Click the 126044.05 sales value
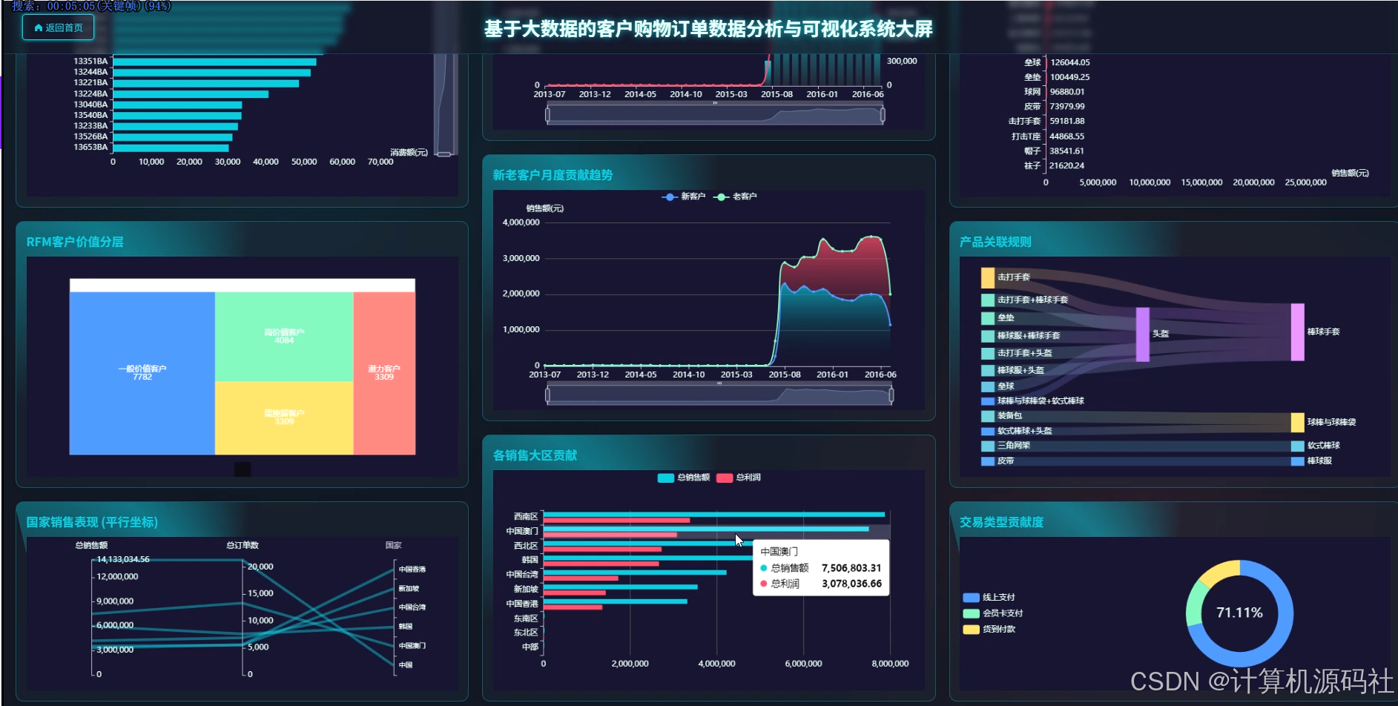 (x=1070, y=62)
